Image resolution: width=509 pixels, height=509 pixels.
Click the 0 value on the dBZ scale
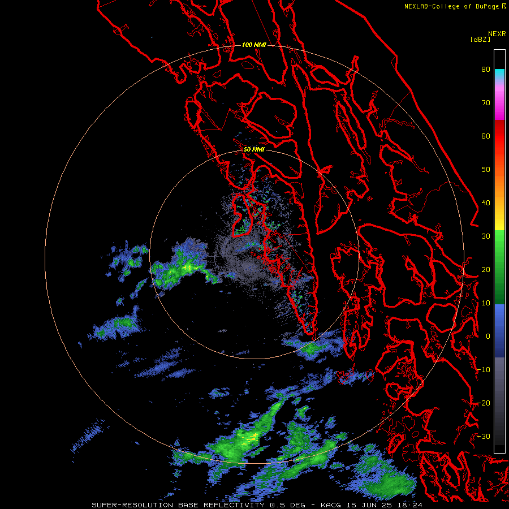pos(488,337)
